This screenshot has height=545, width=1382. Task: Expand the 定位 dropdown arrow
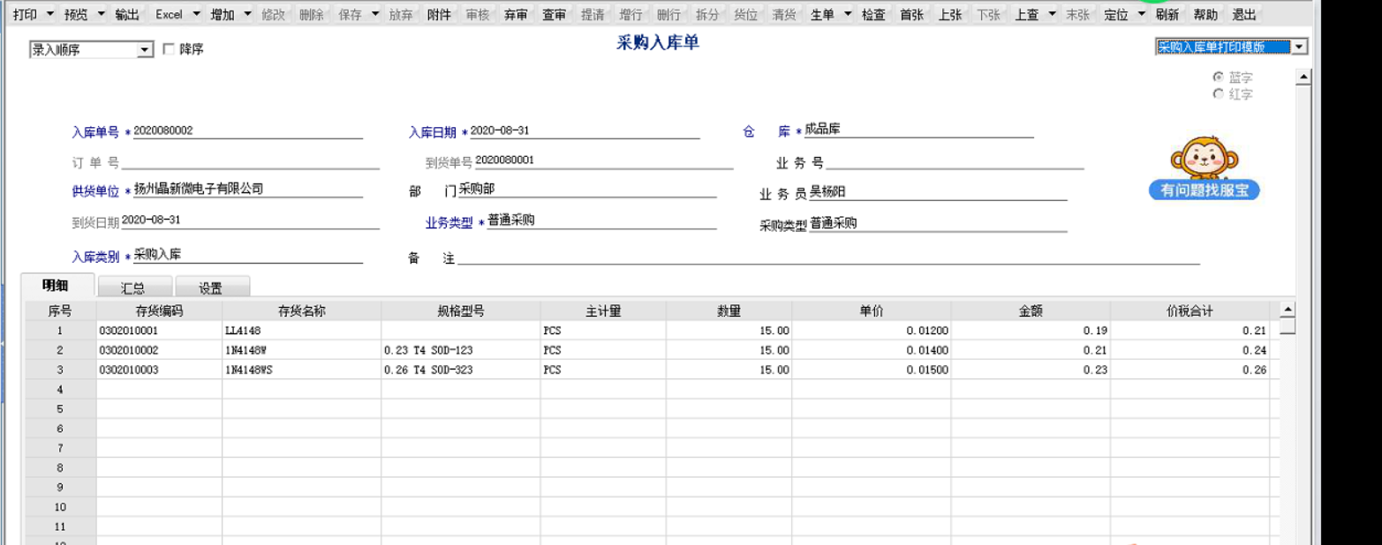tap(1141, 15)
